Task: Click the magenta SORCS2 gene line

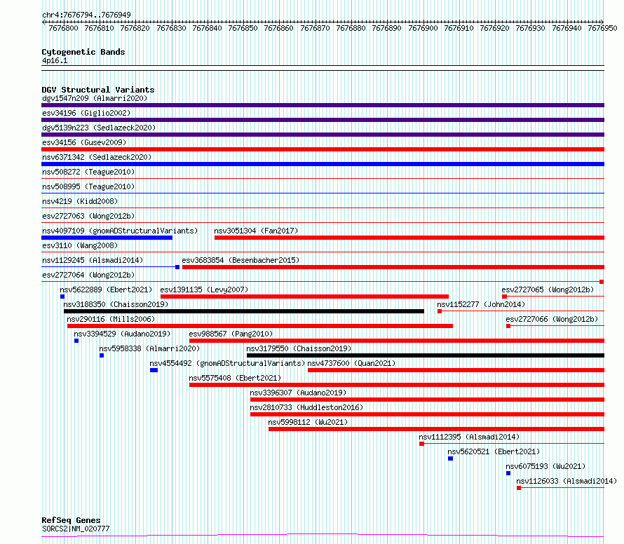Action: point(323,536)
